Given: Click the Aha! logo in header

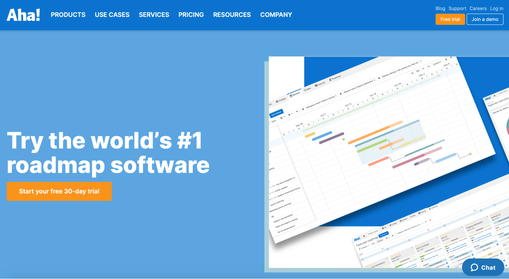Looking at the screenshot, I should (23, 15).
